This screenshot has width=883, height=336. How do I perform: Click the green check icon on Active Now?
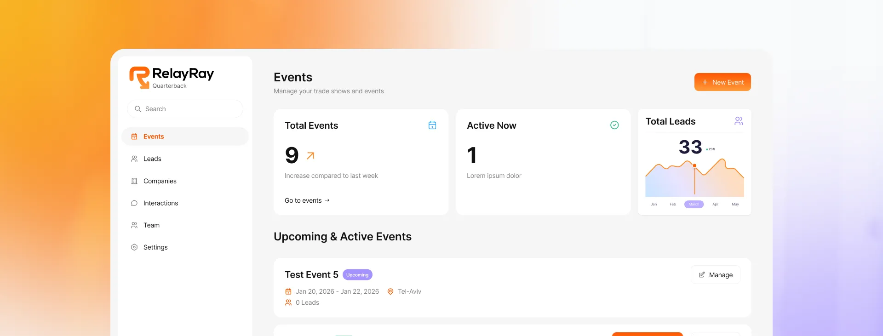(614, 125)
